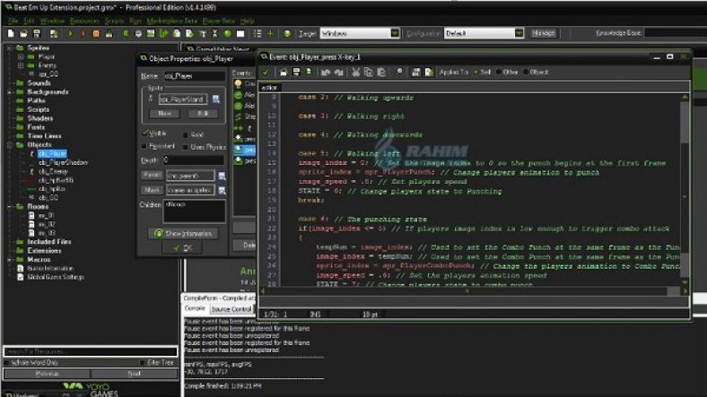Viewport: 707px width, 397px height.
Task: Open the Target platform dropdown
Action: pyautogui.click(x=395, y=33)
